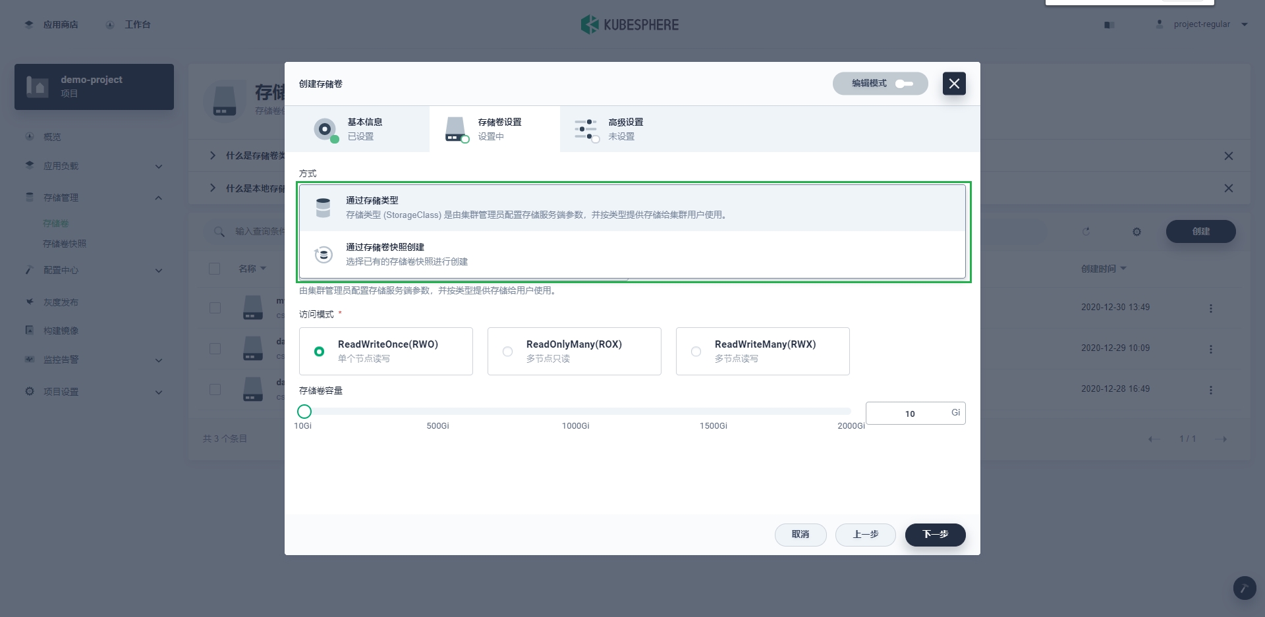The image size is (1265, 617).
Task: Click the Cancel (取消) button
Action: click(x=801, y=535)
